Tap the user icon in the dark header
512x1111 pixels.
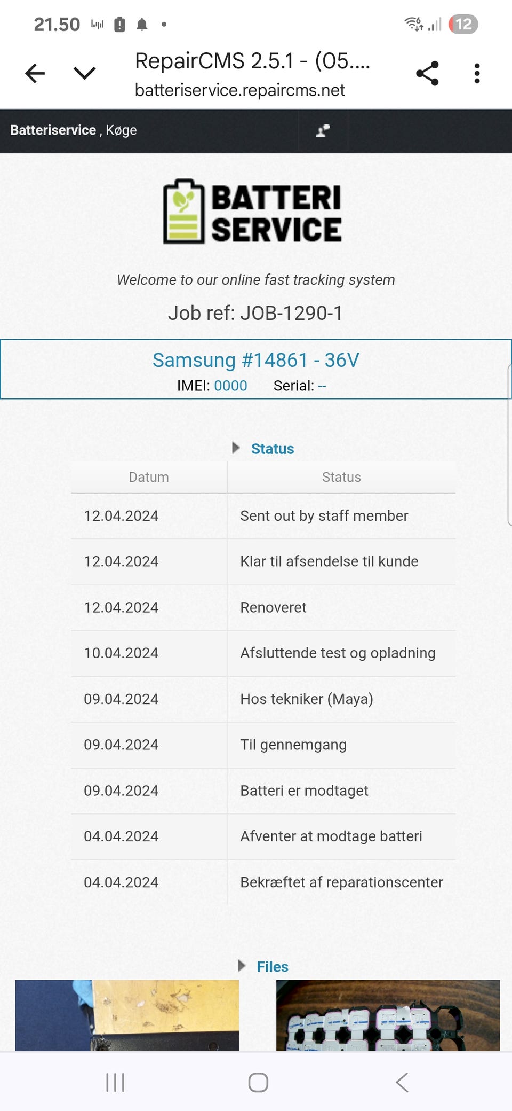coord(323,131)
